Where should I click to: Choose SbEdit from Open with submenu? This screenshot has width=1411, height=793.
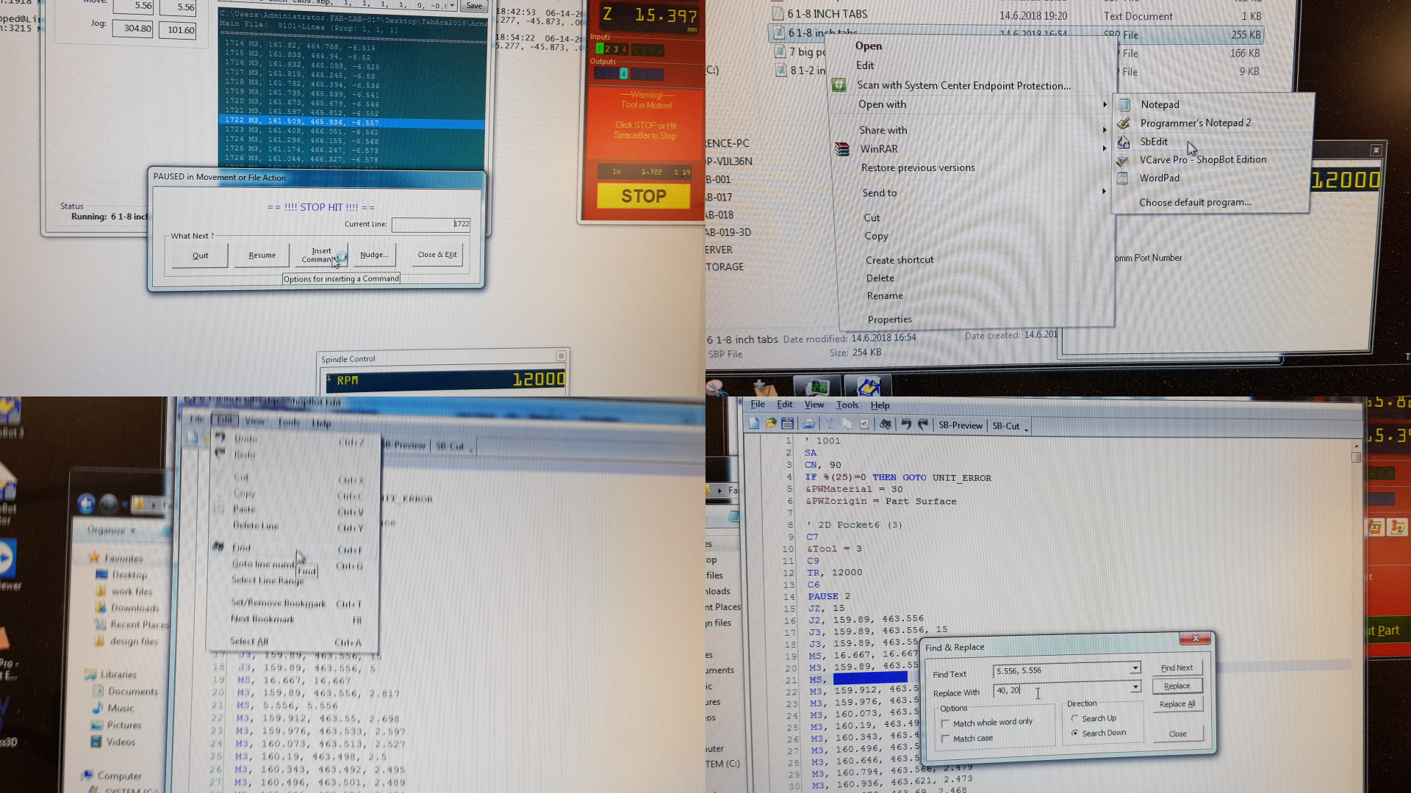[1154, 142]
